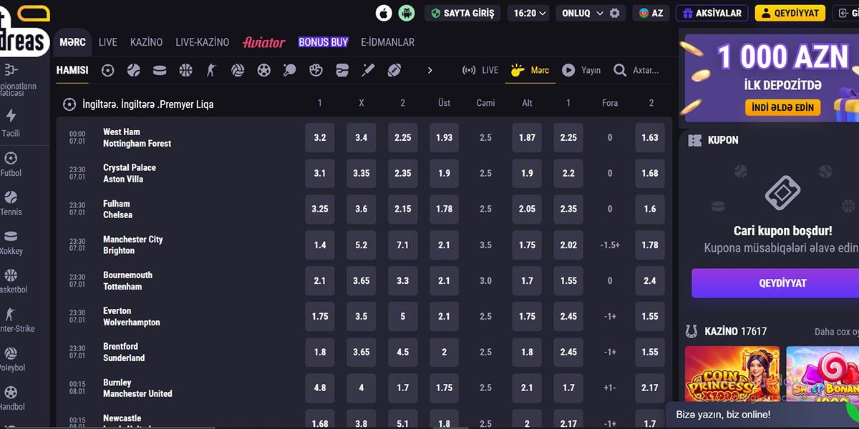Expand more sports with the right chevron
The height and width of the screenshot is (429, 859).
pos(429,70)
